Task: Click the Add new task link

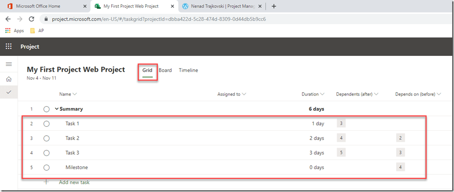Action: 74,182
